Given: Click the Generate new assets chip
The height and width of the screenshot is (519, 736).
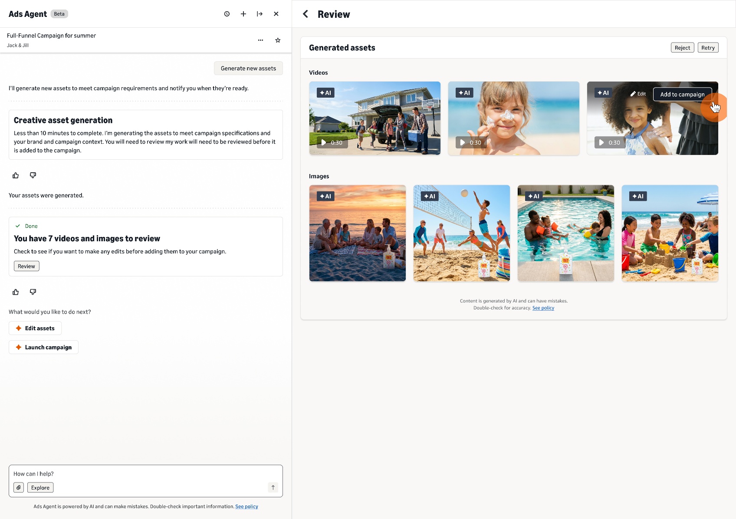Looking at the screenshot, I should coord(248,68).
